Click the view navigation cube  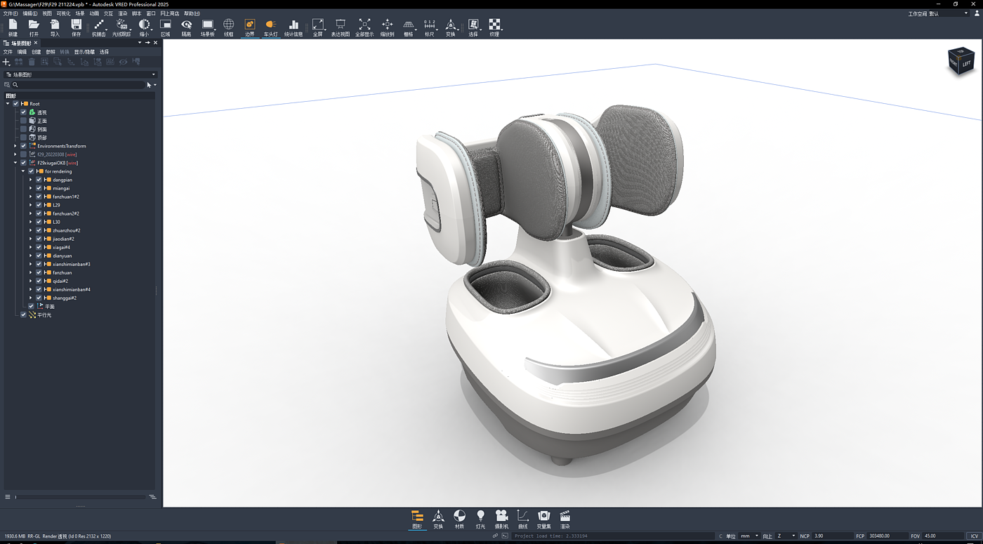tap(960, 62)
